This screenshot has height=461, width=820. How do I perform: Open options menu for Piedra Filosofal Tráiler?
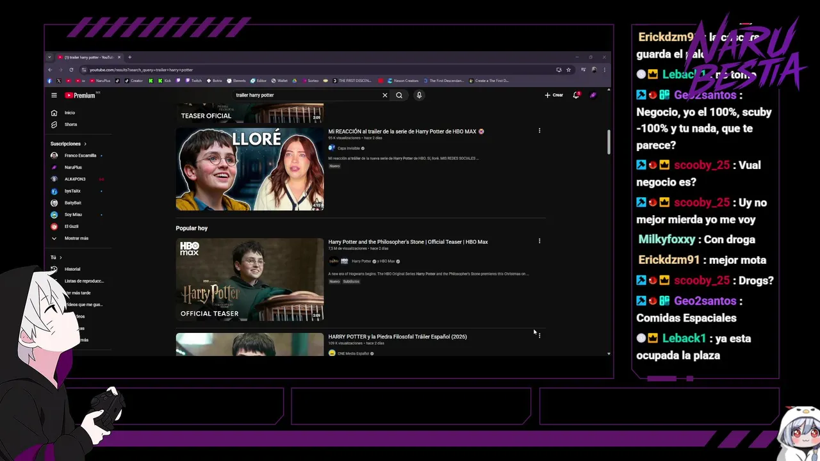[539, 336]
